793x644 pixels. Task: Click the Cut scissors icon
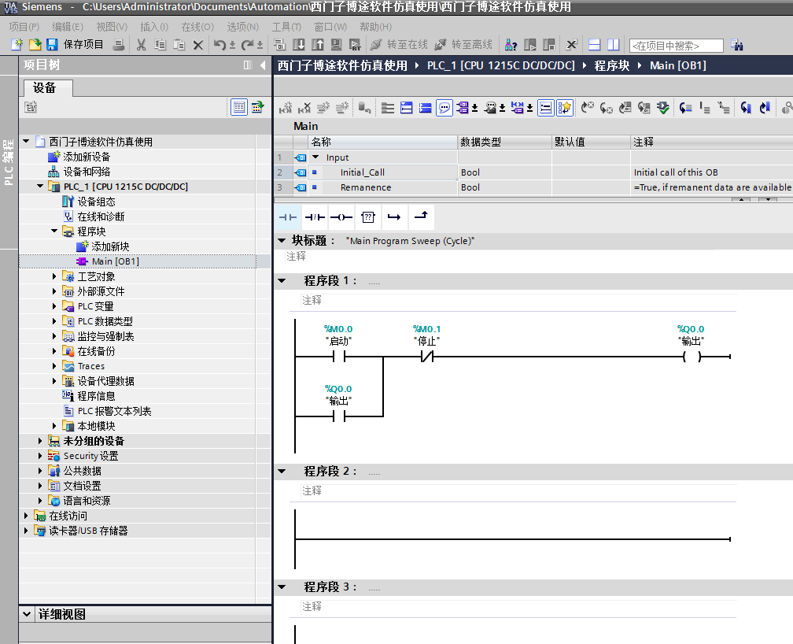pos(141,45)
